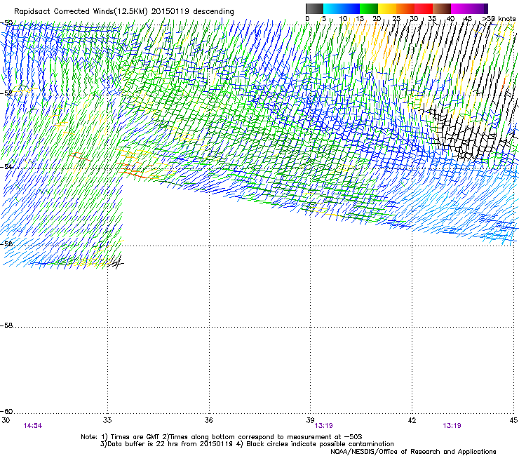Click the date '20150119 descending' in title
The width and height of the screenshot is (519, 456).
coord(193,12)
